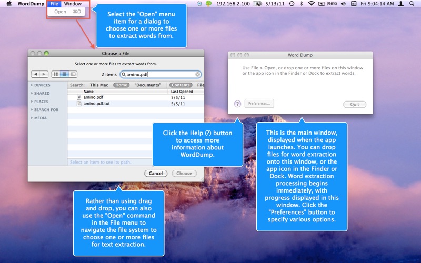421x263 pixels.
Task: Click Cancel in Choose a File dialog
Action: [x=156, y=174]
